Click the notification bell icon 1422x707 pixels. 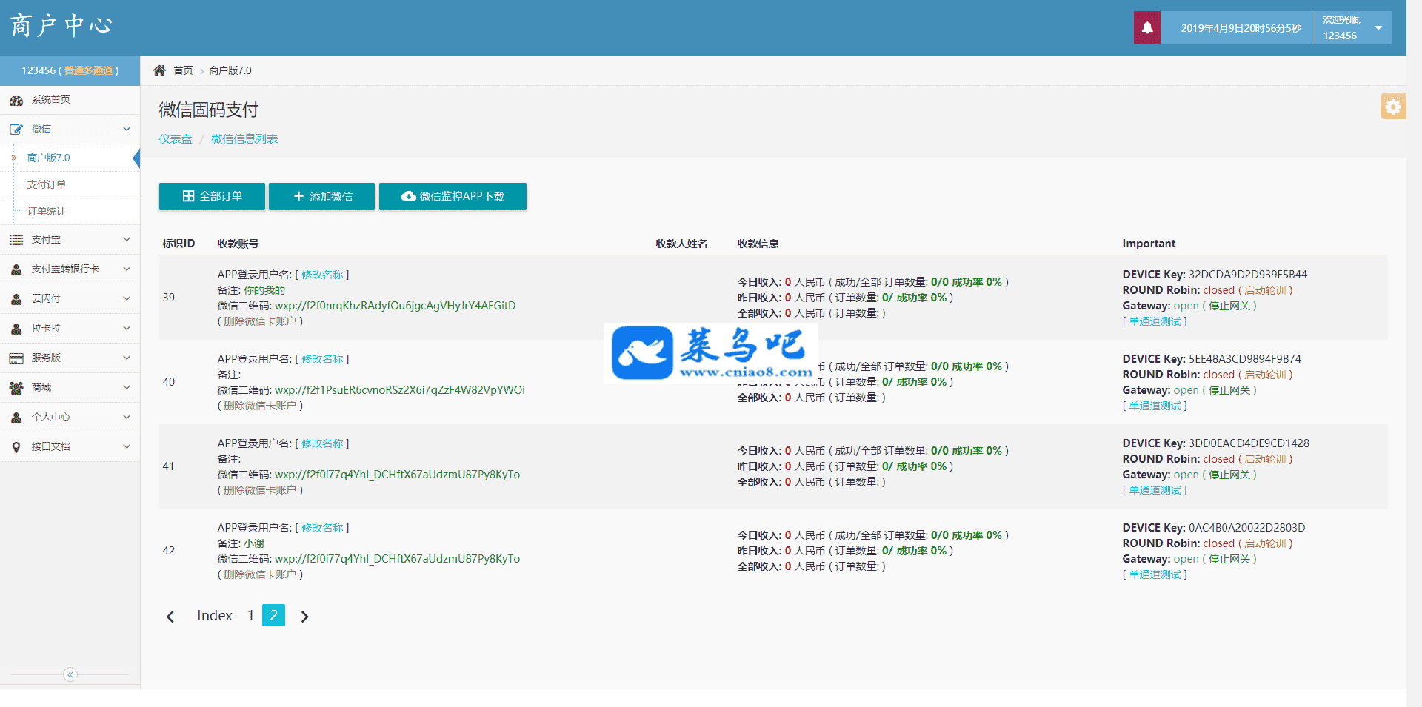pyautogui.click(x=1146, y=28)
